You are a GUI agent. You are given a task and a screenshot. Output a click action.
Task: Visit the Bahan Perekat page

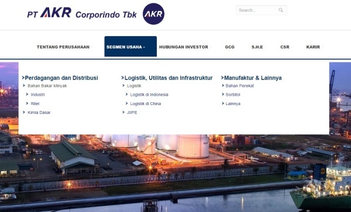click(240, 86)
